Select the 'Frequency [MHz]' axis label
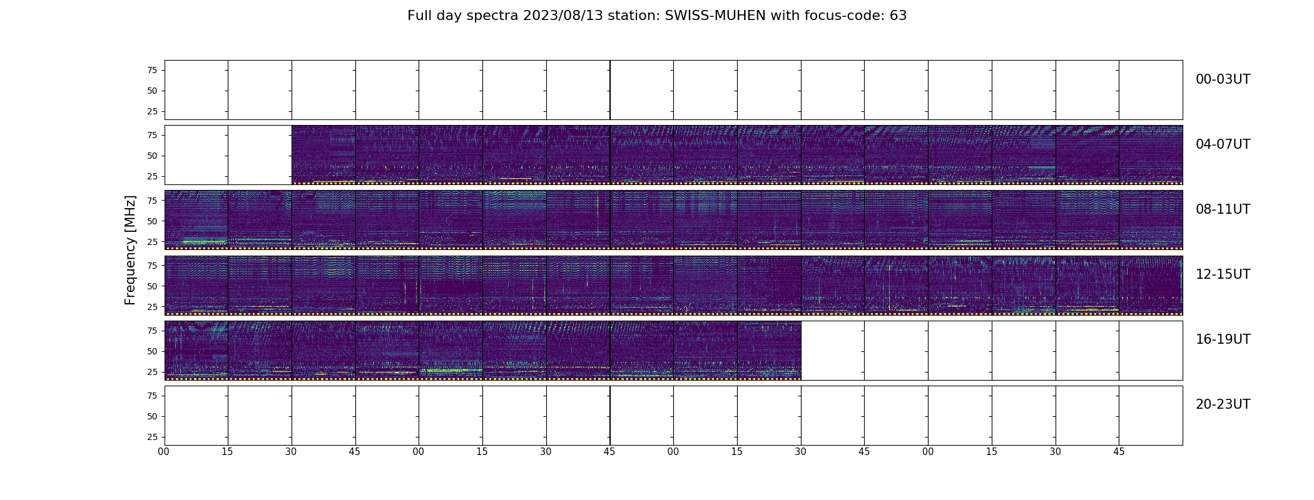 coord(130,250)
